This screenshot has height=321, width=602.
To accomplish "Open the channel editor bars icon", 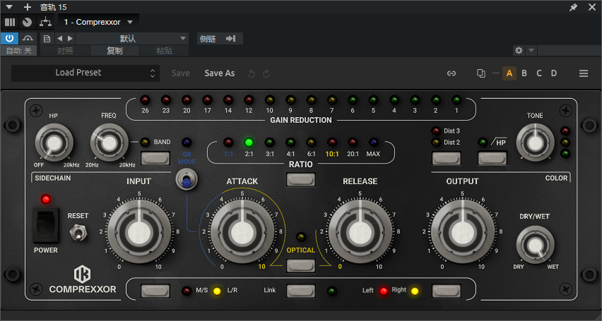I will 10,23.
